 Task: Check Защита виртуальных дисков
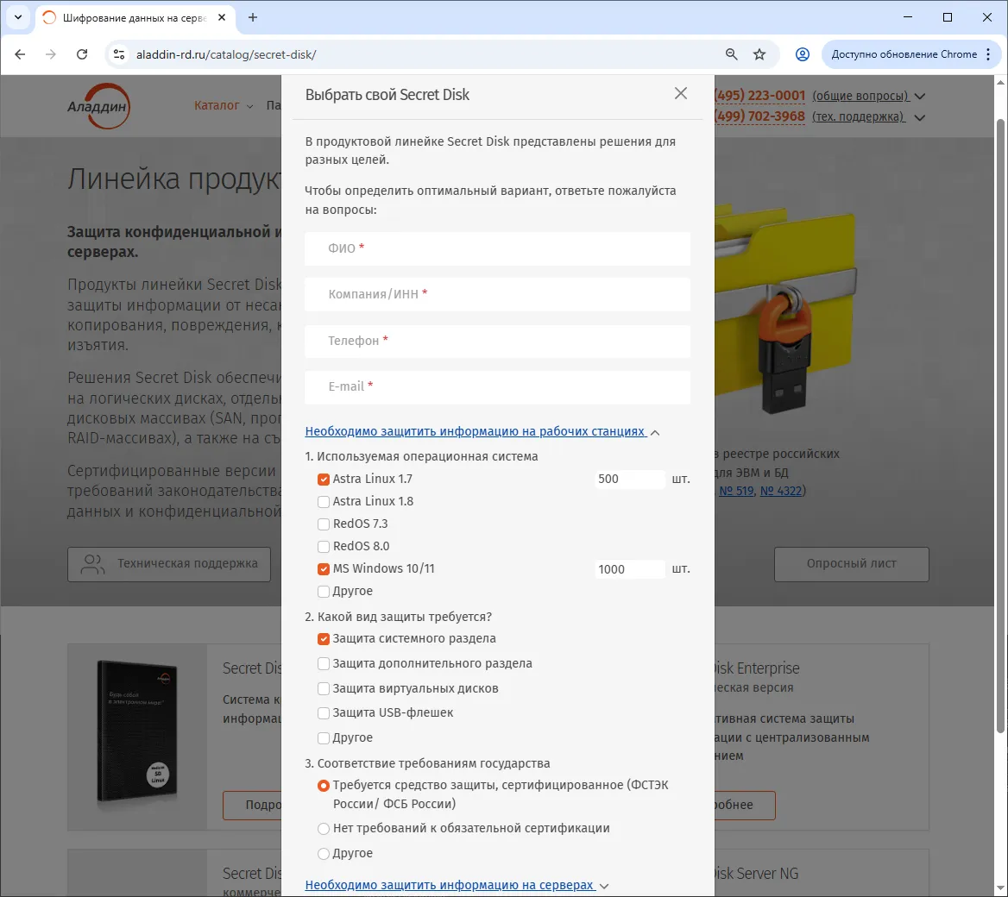click(x=324, y=689)
